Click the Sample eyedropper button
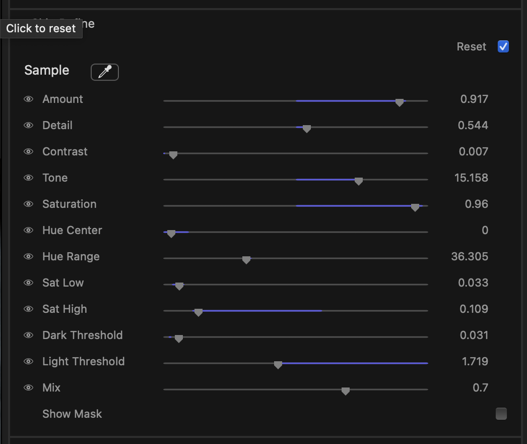Screen dimensions: 527x444 coord(104,72)
